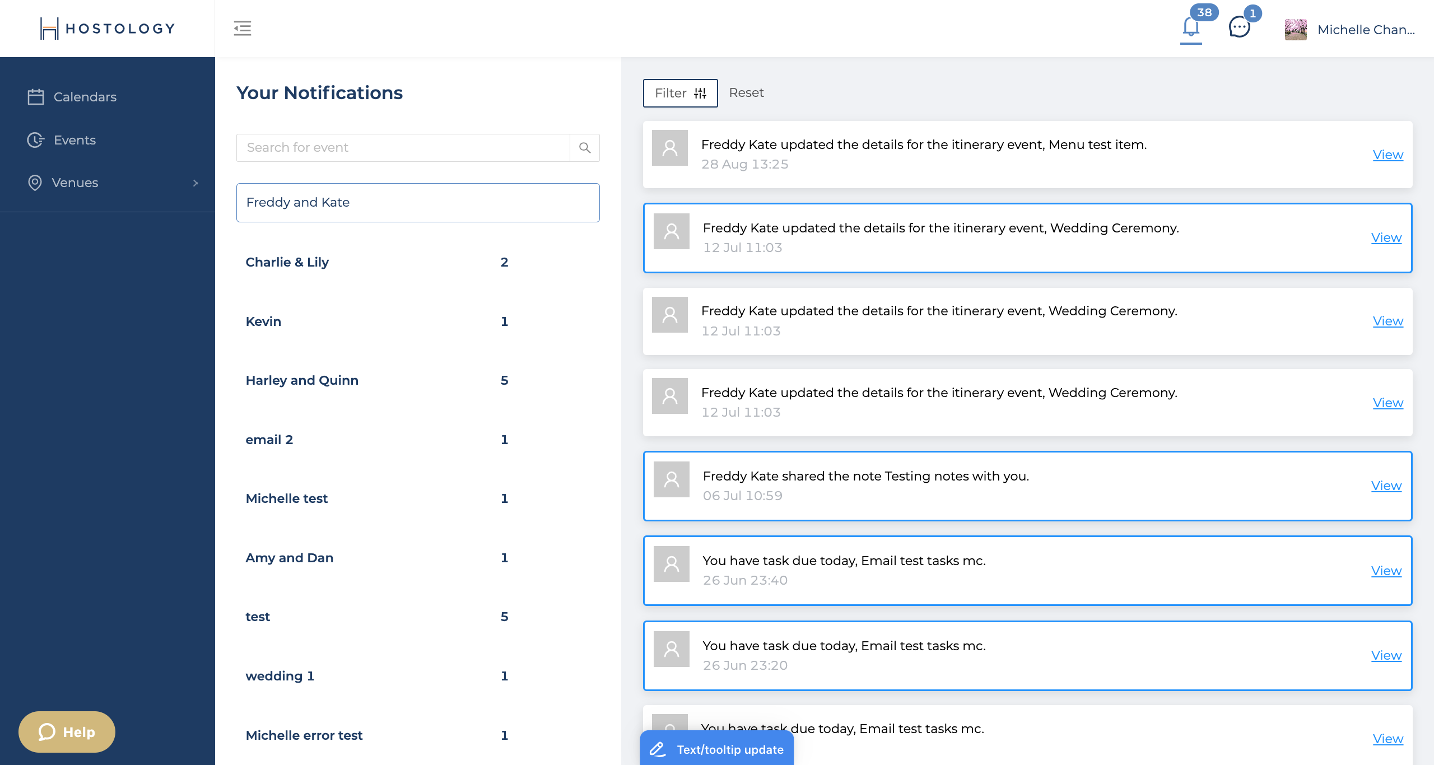Open the chat messages icon

1239,27
